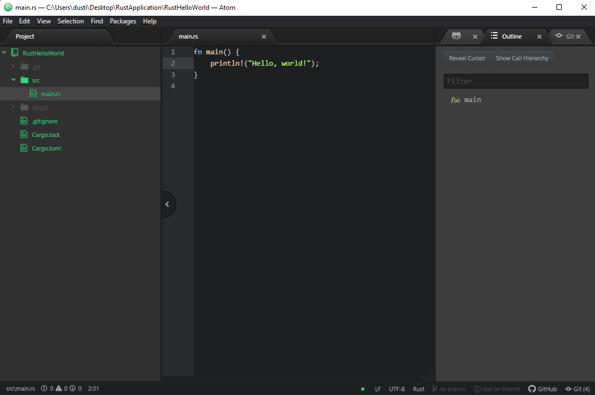Click the main function icon in Outline
Viewport: 595px width, 395px height.
pos(455,100)
